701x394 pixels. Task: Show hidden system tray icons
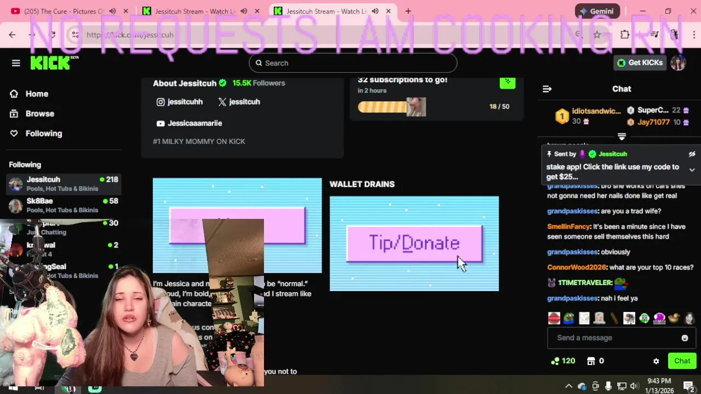click(x=568, y=386)
